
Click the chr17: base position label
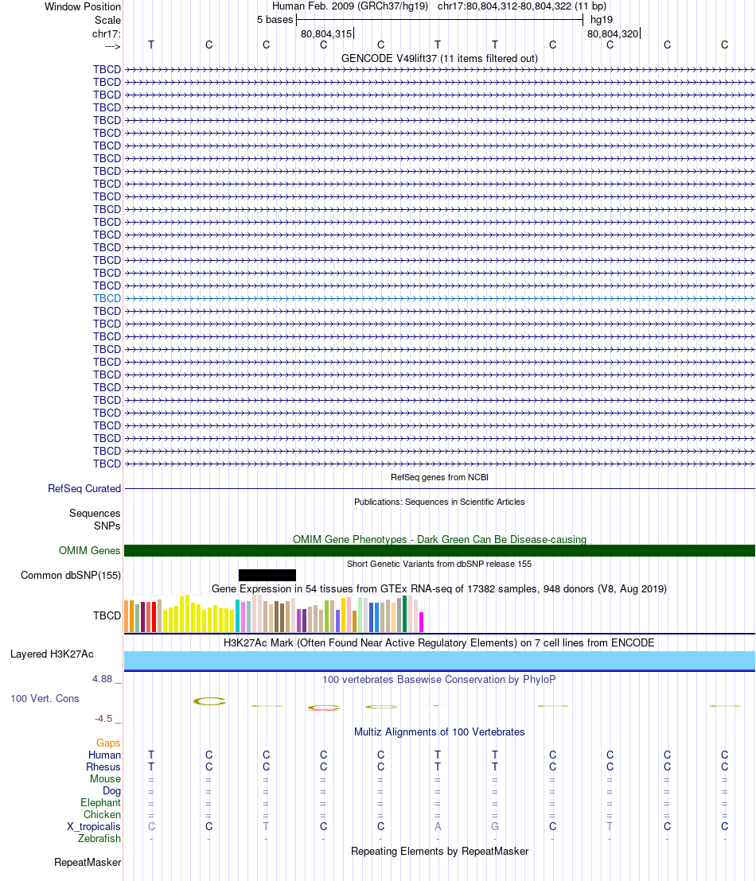[107, 33]
